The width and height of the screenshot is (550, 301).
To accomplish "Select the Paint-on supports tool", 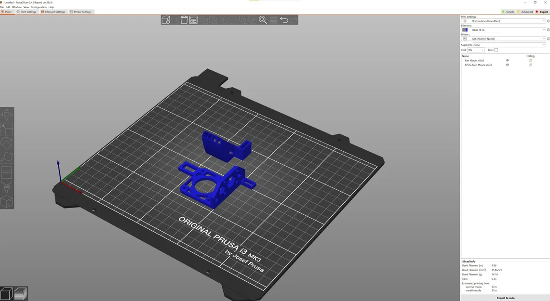I will [7, 187].
